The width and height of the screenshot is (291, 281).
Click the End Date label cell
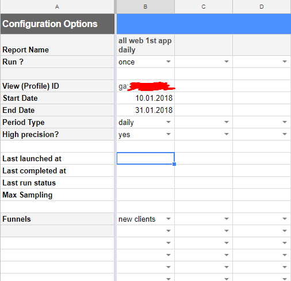[x=58, y=110]
